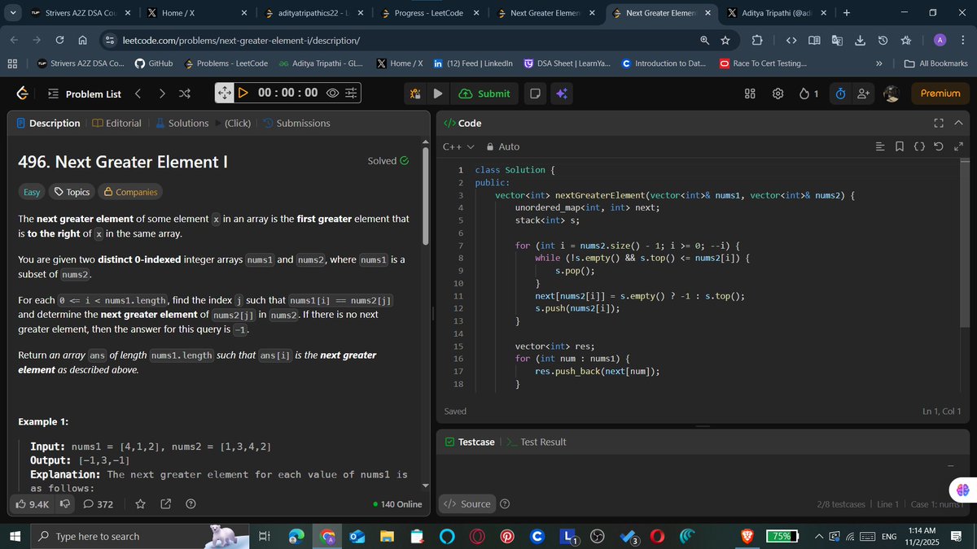Screen dimensions: 977x549
Task: Hide the timer using the eye toggle
Action: tap(332, 93)
